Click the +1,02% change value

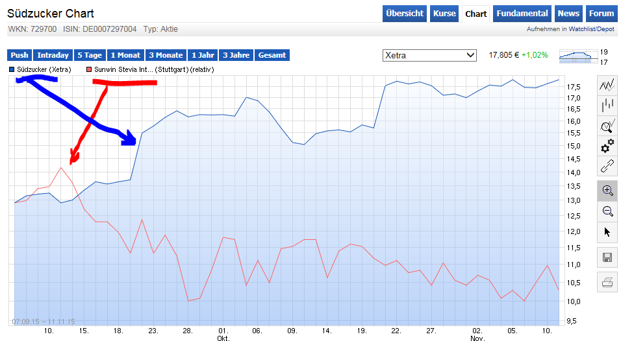point(535,55)
